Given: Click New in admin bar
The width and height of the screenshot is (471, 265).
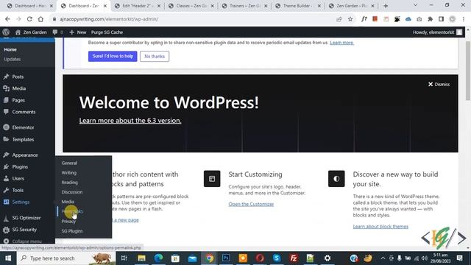Looking at the screenshot, I should coord(78,32).
